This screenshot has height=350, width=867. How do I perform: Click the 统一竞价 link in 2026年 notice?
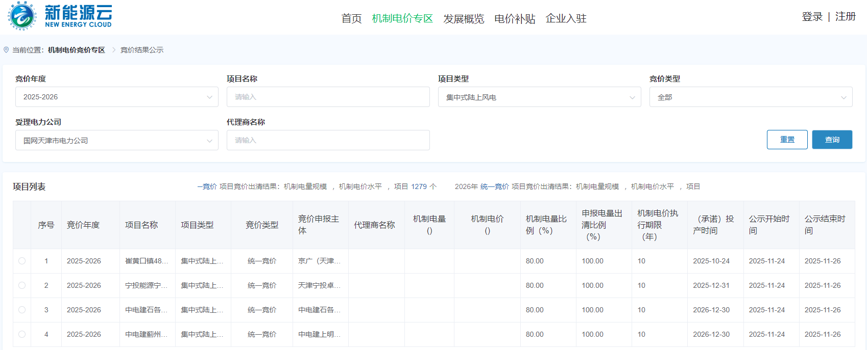click(x=495, y=186)
